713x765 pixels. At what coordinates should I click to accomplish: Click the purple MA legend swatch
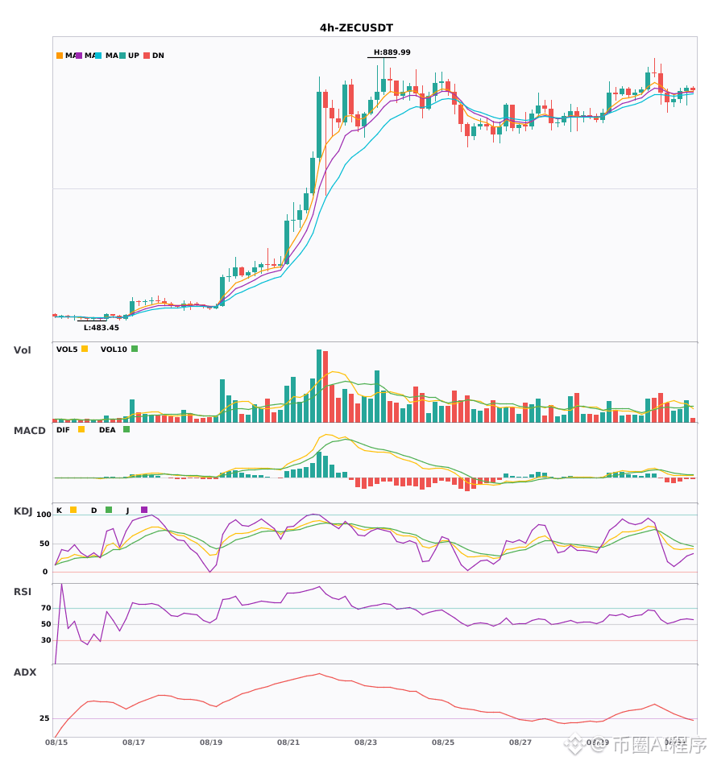79,56
